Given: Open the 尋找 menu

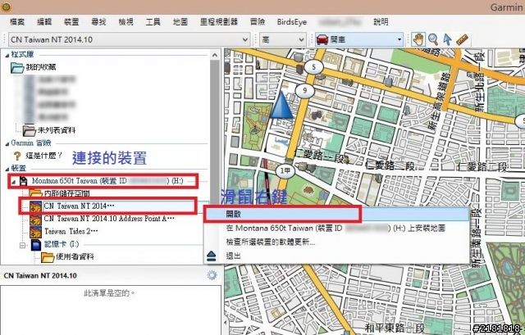Looking at the screenshot, I should 98,22.
